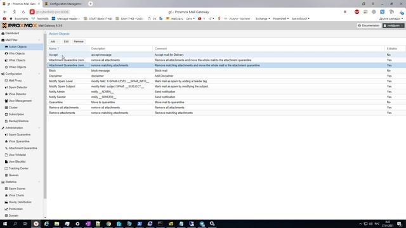
Task: Open the Documentation button
Action: coord(369,25)
